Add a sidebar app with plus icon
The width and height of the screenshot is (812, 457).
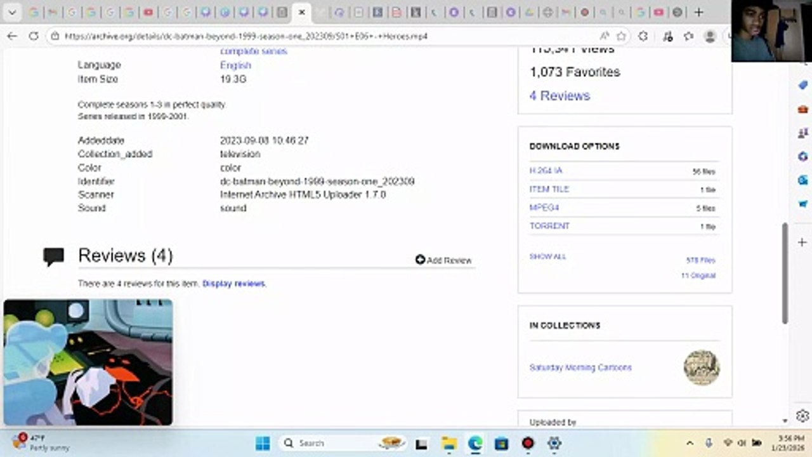(x=802, y=242)
